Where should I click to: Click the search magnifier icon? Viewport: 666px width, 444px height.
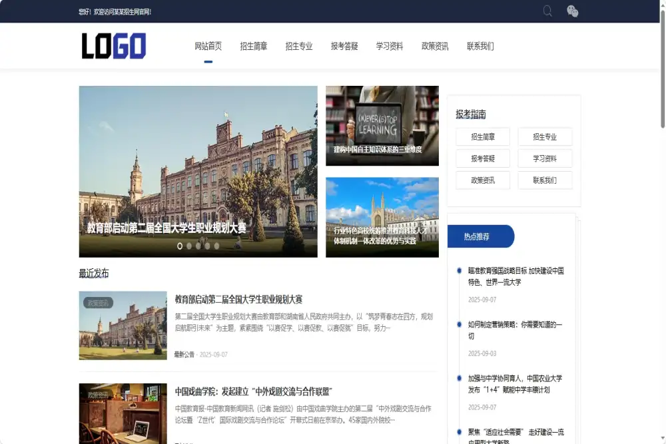[x=547, y=11]
